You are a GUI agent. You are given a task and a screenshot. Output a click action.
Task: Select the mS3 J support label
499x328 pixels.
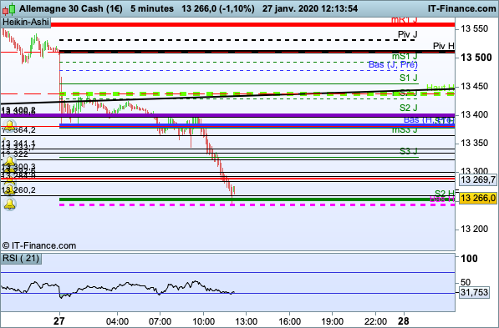click(x=405, y=129)
